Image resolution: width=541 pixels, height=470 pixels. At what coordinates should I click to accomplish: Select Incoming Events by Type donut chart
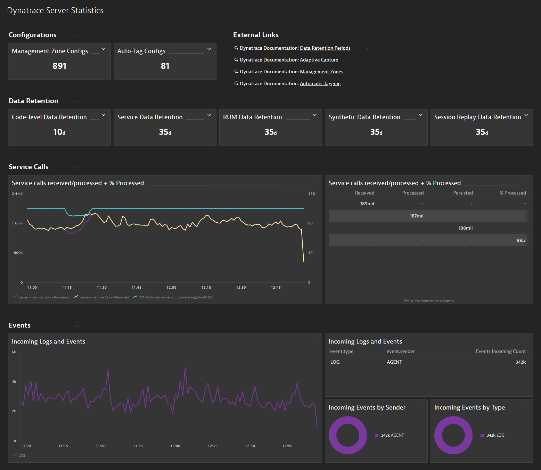coord(453,435)
